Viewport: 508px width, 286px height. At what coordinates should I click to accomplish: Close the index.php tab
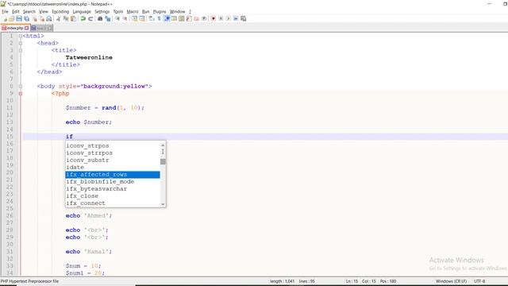[26, 29]
